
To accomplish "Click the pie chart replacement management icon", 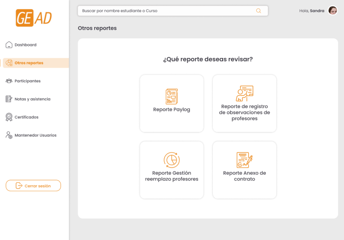I will click(172, 160).
